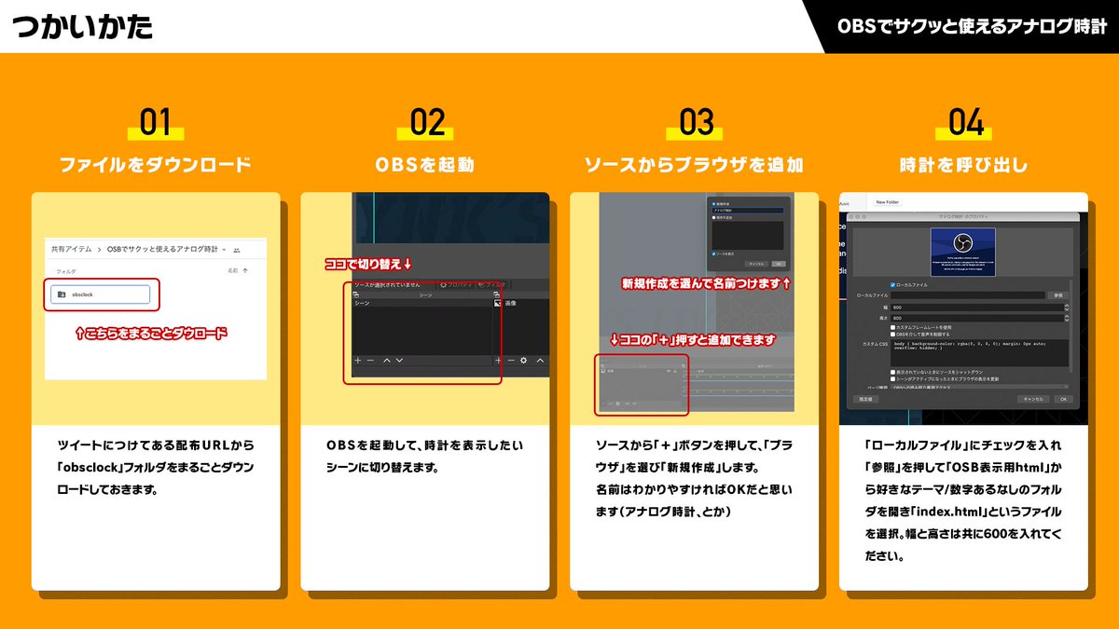Screen dimensions: 1119x629
Task: Click the 名前 sort column header
Action: 232,269
